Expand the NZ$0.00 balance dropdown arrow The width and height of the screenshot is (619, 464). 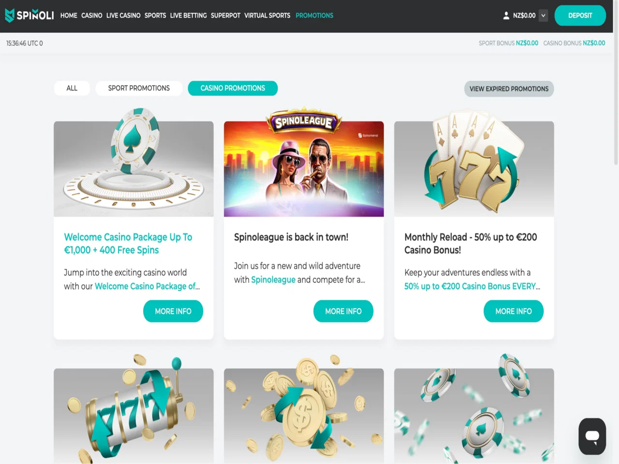click(543, 15)
